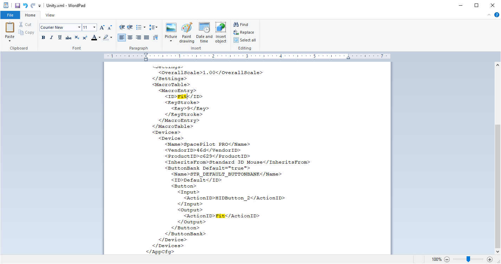Click the OverallScale 1.00 line

pyautogui.click(x=210, y=73)
